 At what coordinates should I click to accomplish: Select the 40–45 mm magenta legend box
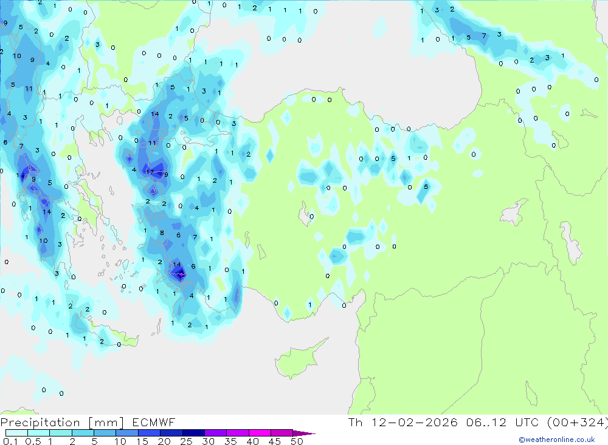tap(260, 433)
